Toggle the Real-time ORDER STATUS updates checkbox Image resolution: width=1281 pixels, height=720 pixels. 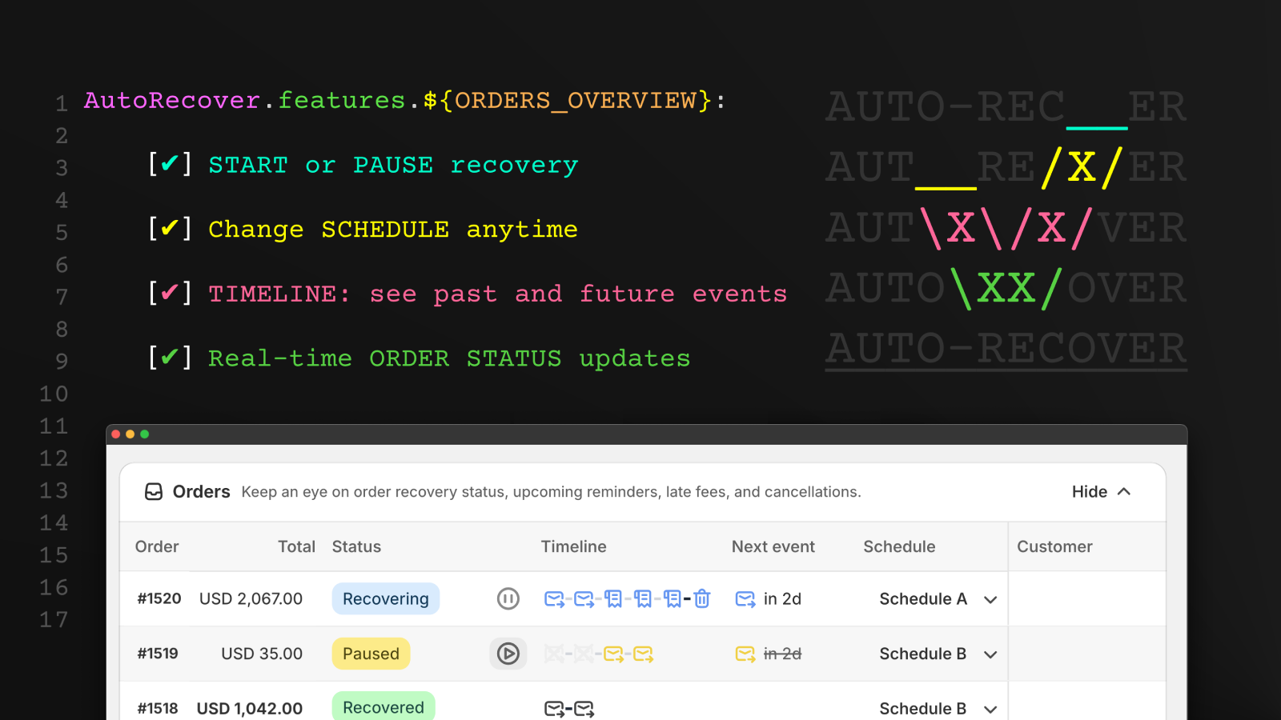point(169,358)
